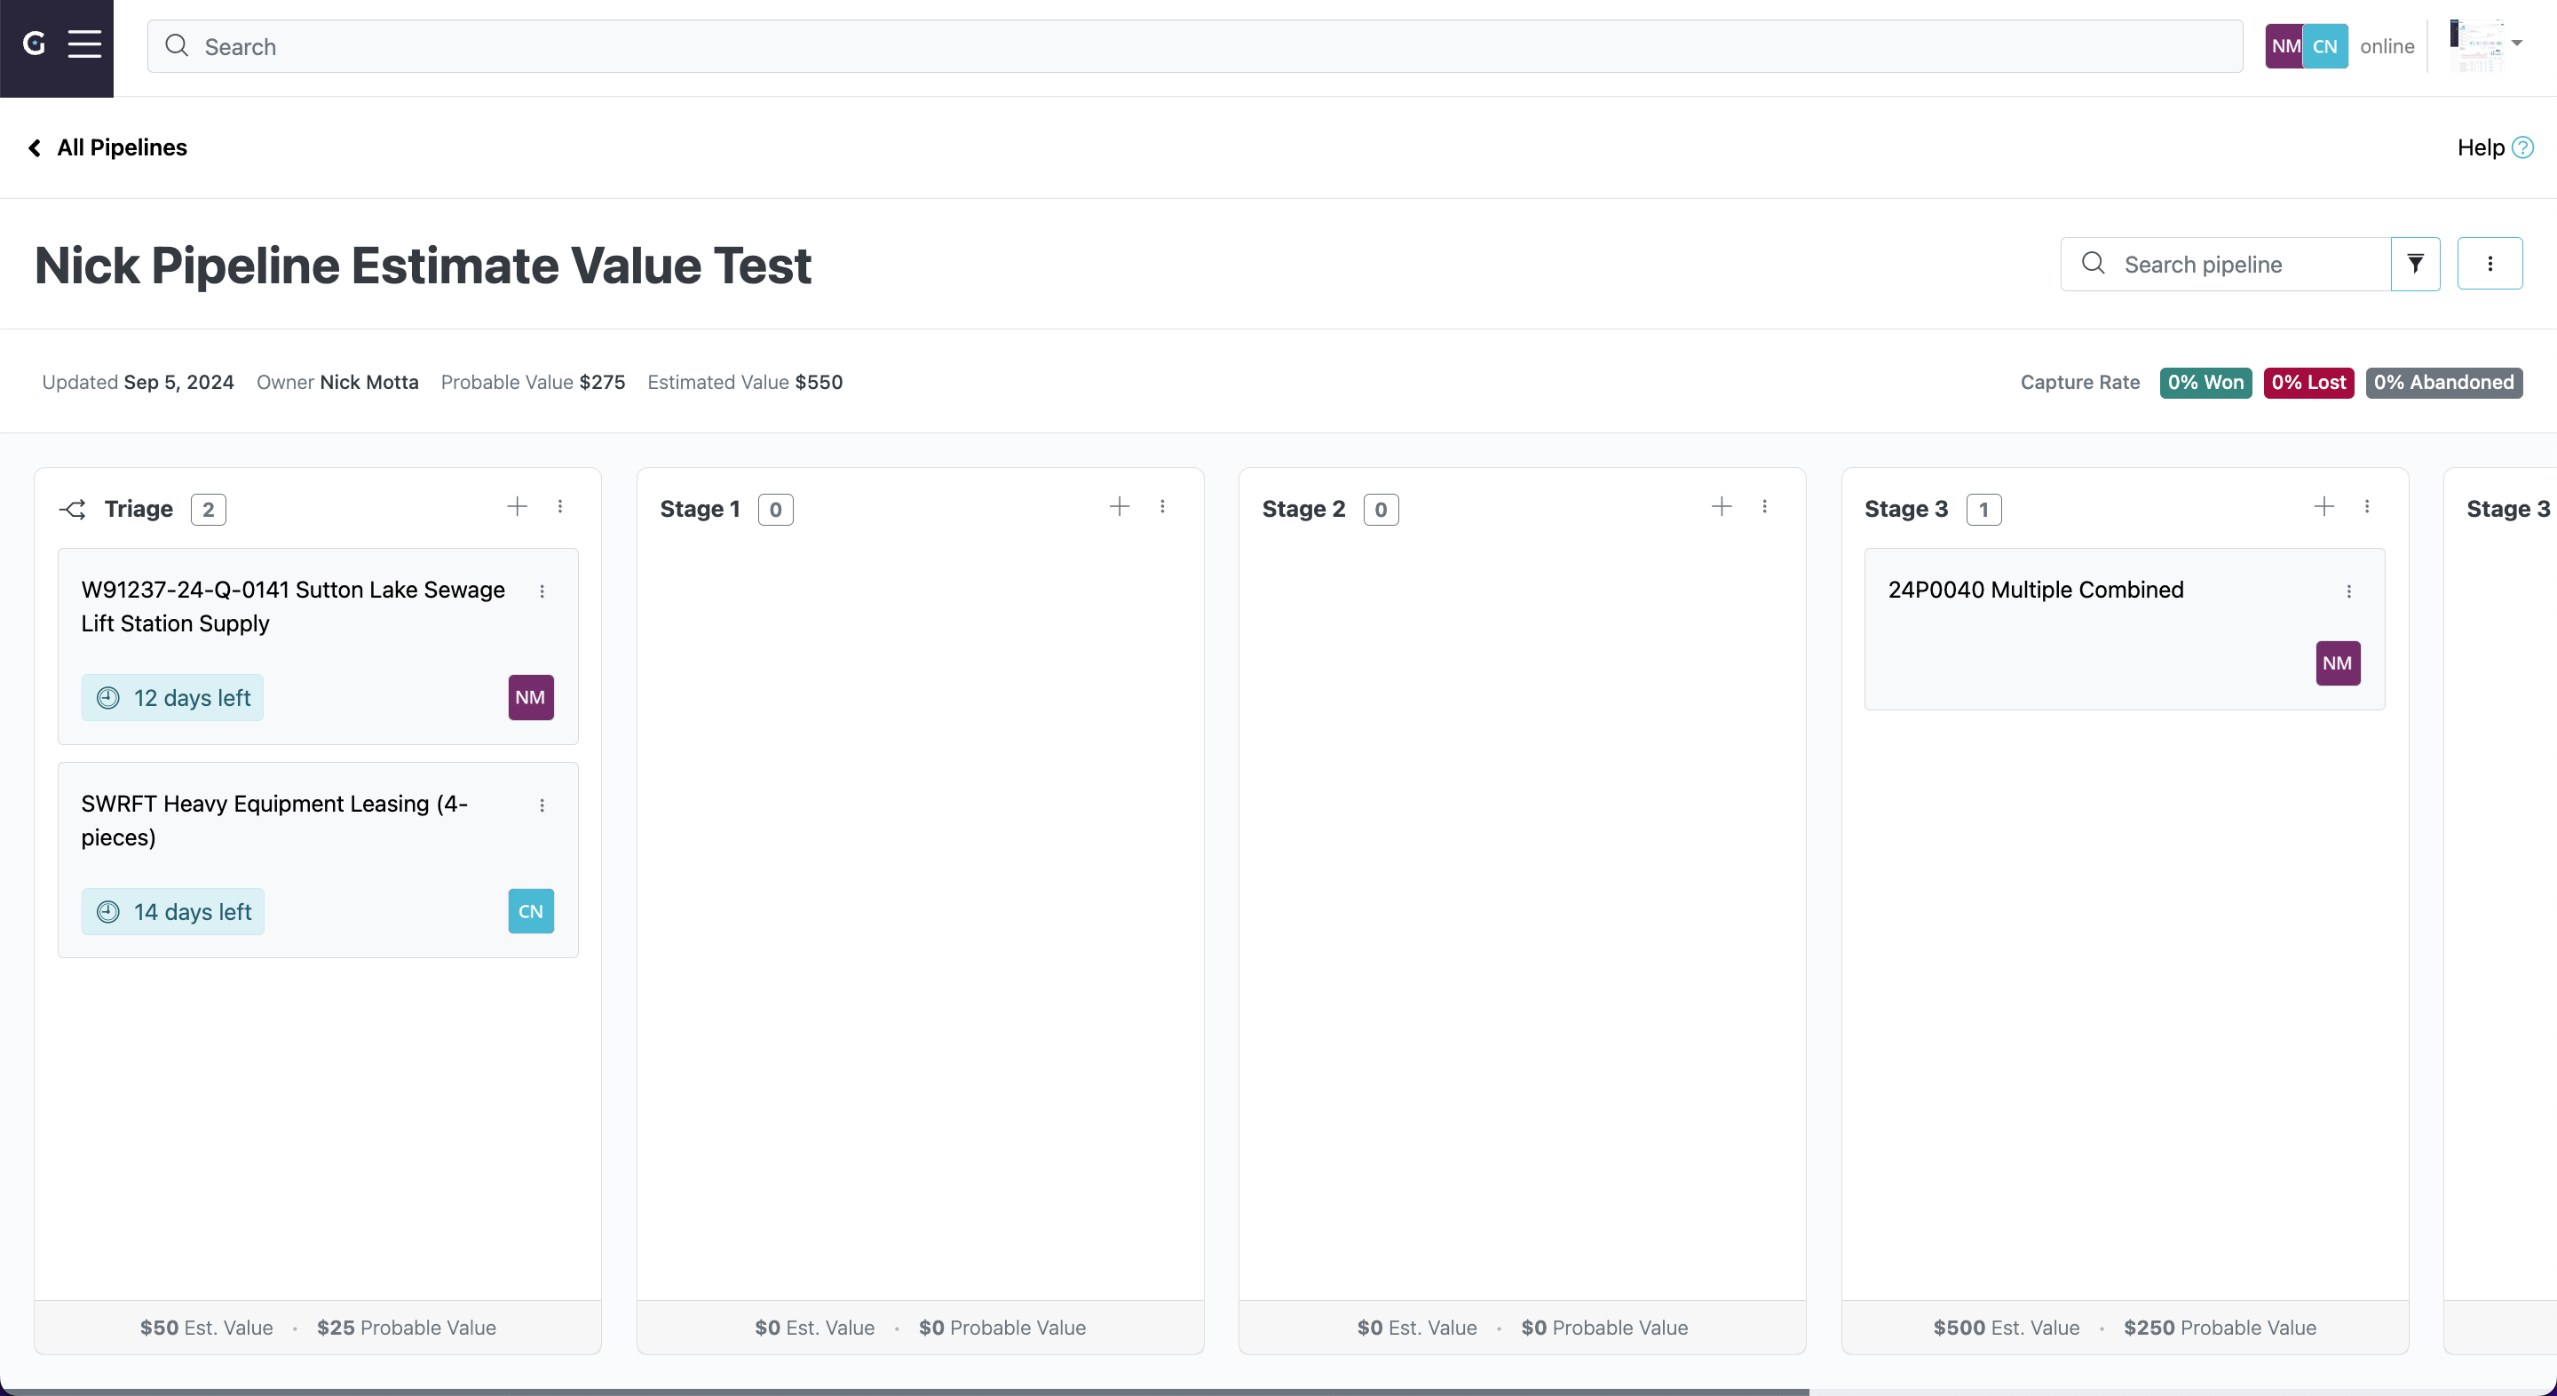Focus the global Search field
The image size is (2557, 1396).
1195,45
